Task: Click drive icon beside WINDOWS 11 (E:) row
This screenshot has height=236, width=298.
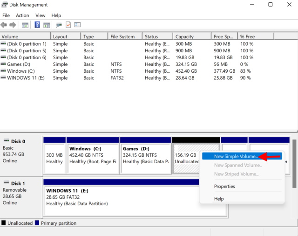Action: pos(3,77)
